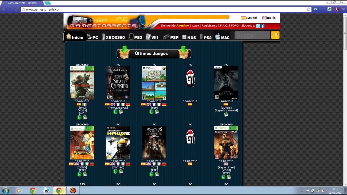The height and width of the screenshot is (195, 347).
Task: Open the MAC section tab
Action: pyautogui.click(x=222, y=37)
